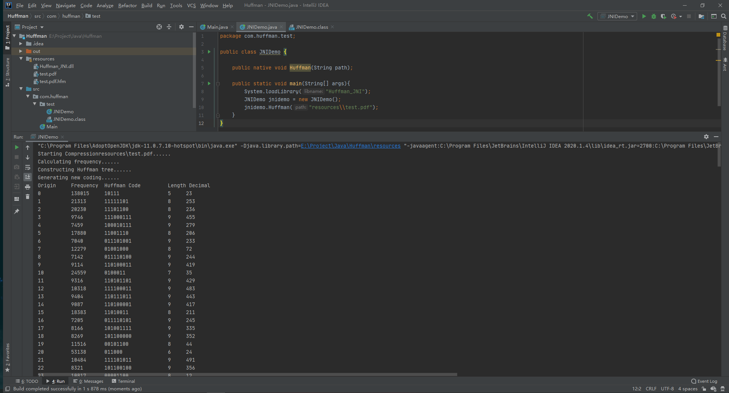Image resolution: width=729 pixels, height=393 pixels.
Task: Click the locate file target icon in Project panel
Action: point(159,27)
